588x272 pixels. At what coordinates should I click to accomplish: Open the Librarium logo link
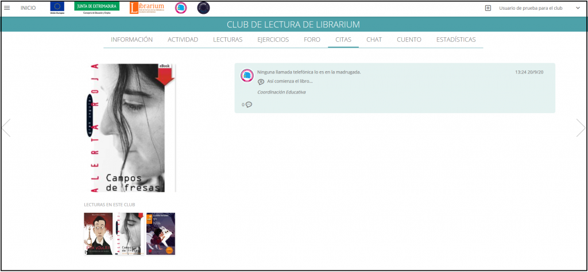click(146, 8)
